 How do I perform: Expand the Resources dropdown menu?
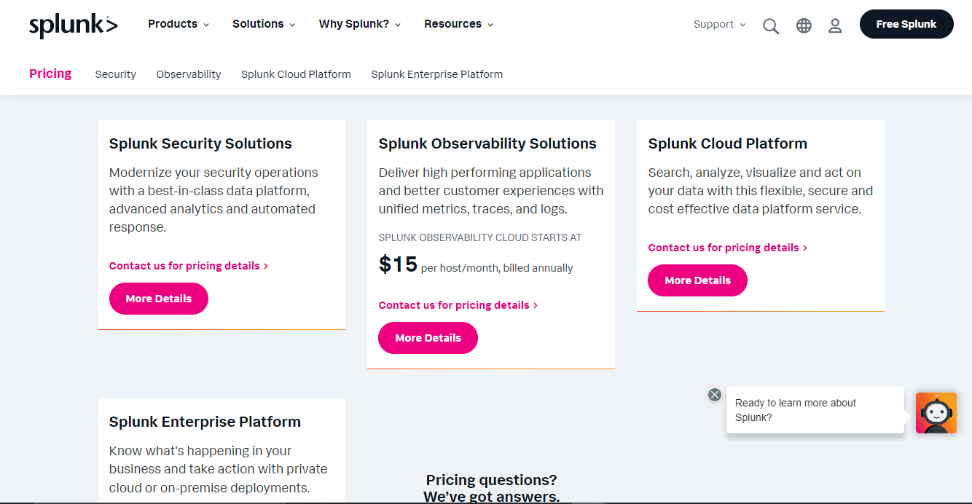pos(458,24)
